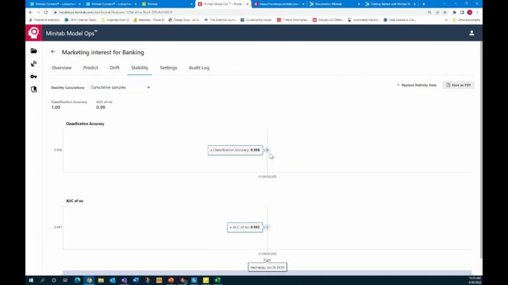The height and width of the screenshot is (285, 508).
Task: Expand the bookmarks overflow chevron
Action: [446, 20]
